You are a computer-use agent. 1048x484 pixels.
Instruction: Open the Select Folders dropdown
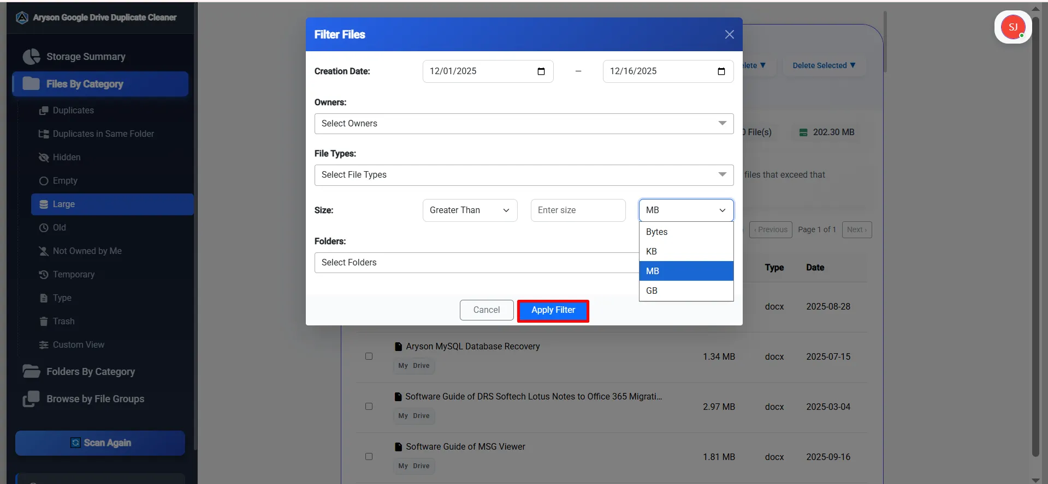[x=476, y=263]
